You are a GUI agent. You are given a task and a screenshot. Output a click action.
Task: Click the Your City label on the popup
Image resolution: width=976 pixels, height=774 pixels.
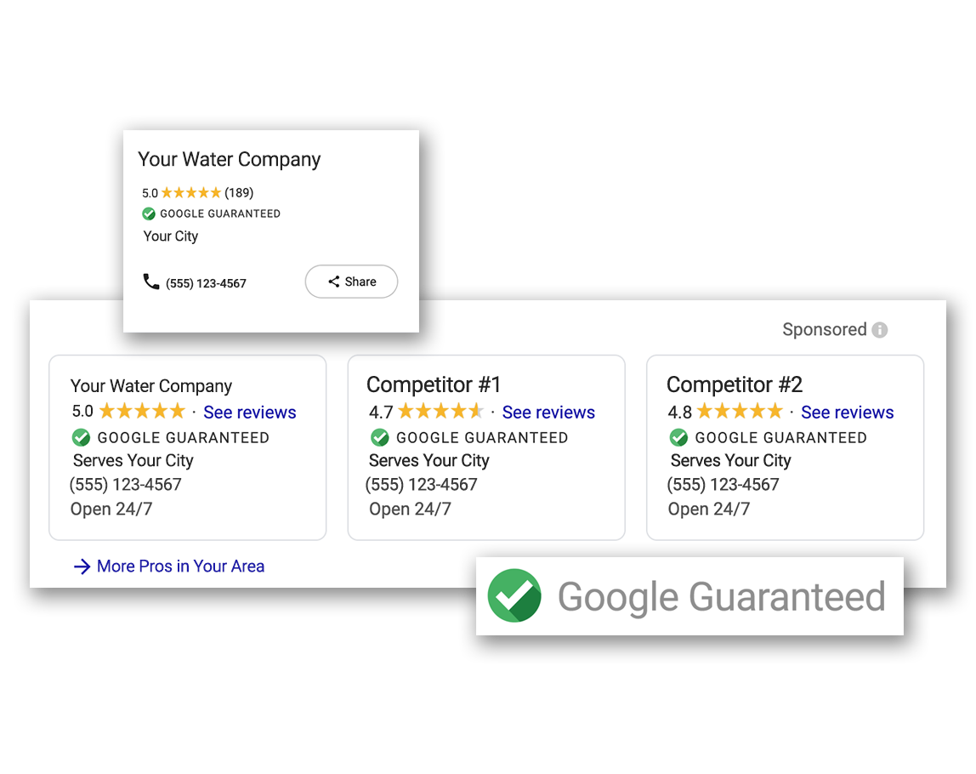point(170,236)
